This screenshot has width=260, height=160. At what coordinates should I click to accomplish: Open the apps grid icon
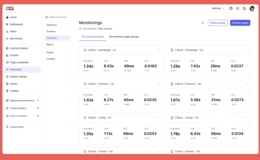tap(238, 8)
